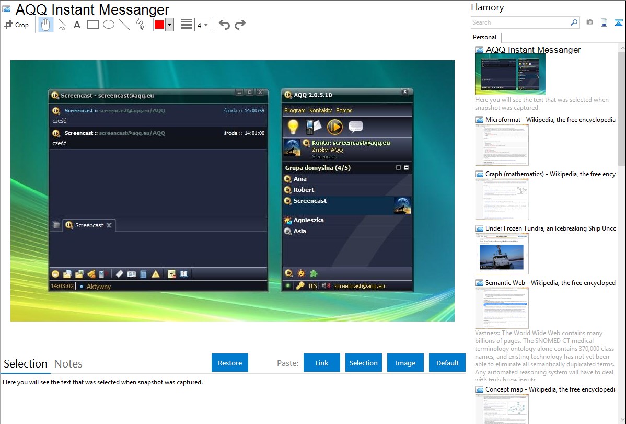The width and height of the screenshot is (626, 424).
Task: Click the AQQ logo icon in bottom bar
Action: 288,273
